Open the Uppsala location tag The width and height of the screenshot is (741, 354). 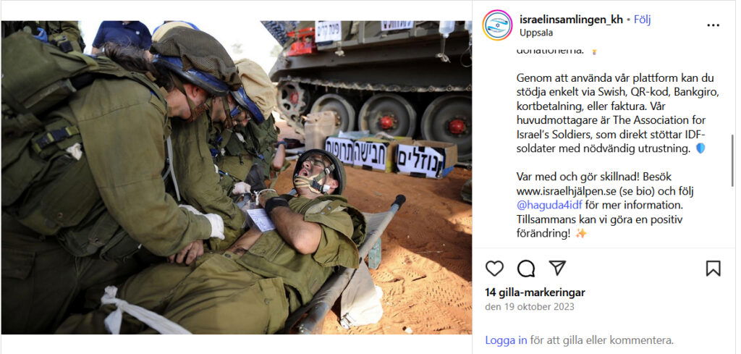[536, 33]
